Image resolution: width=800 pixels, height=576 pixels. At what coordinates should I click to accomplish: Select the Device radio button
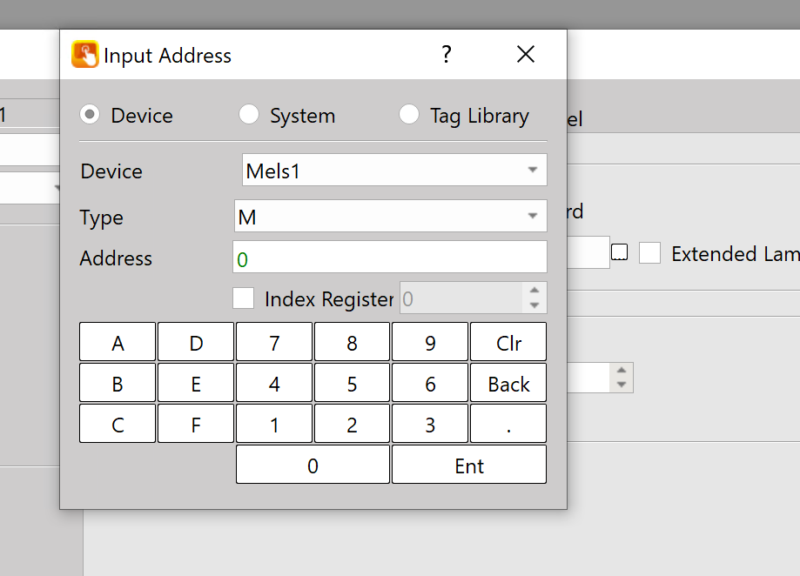click(x=90, y=115)
